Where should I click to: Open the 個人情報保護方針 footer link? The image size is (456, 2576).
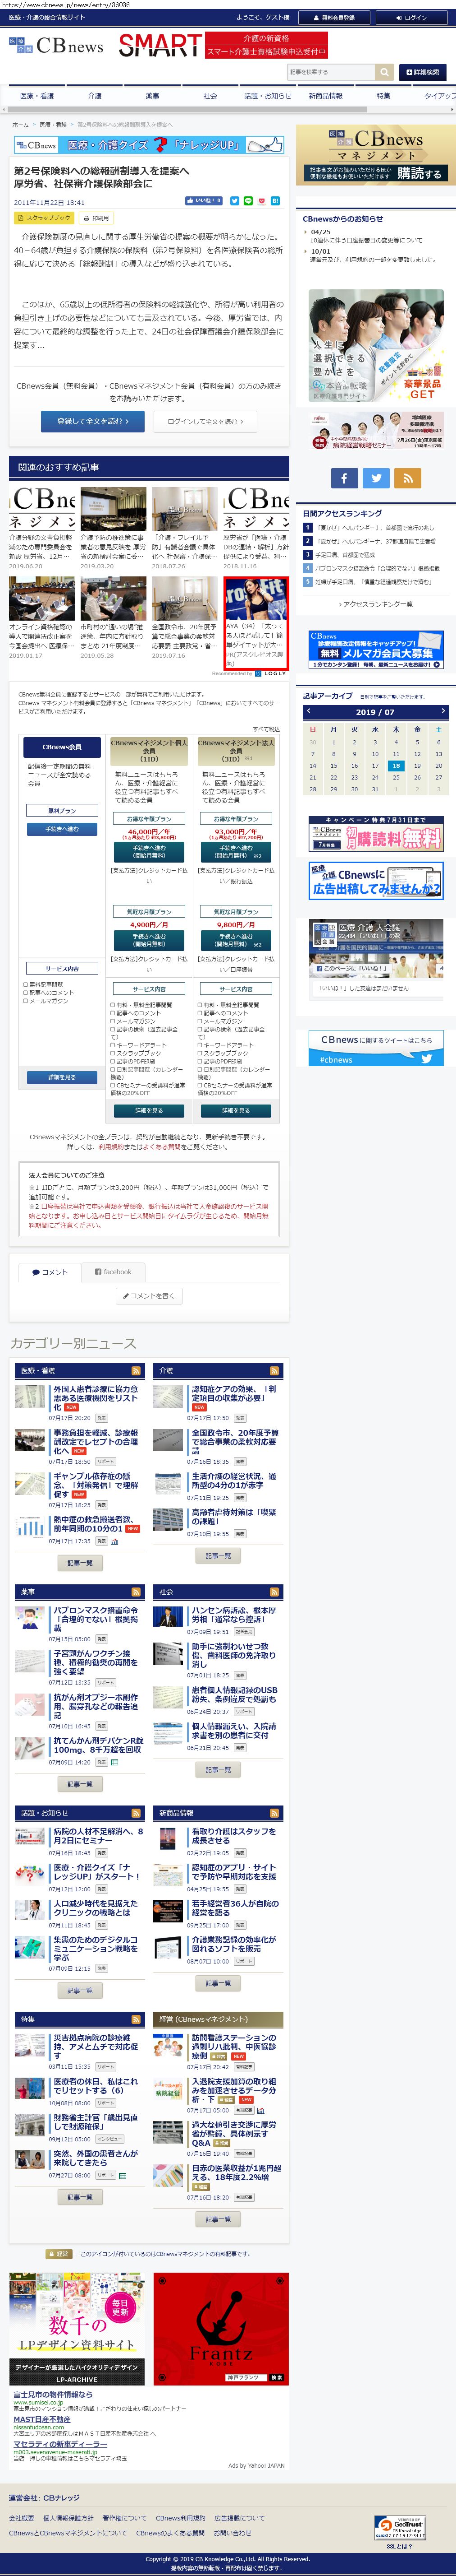point(68,2518)
